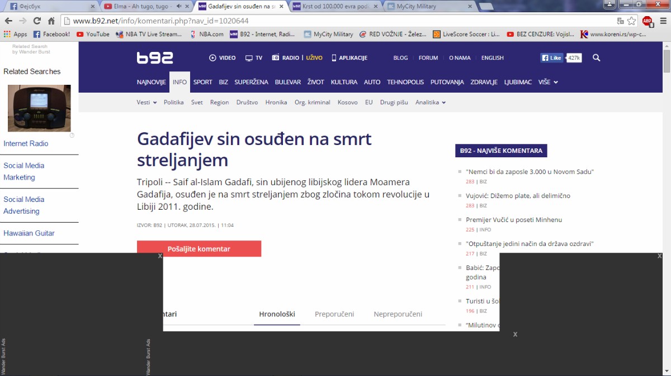This screenshot has height=376, width=671.
Task: Open Org. kriminal subcategory
Action: (x=313, y=102)
